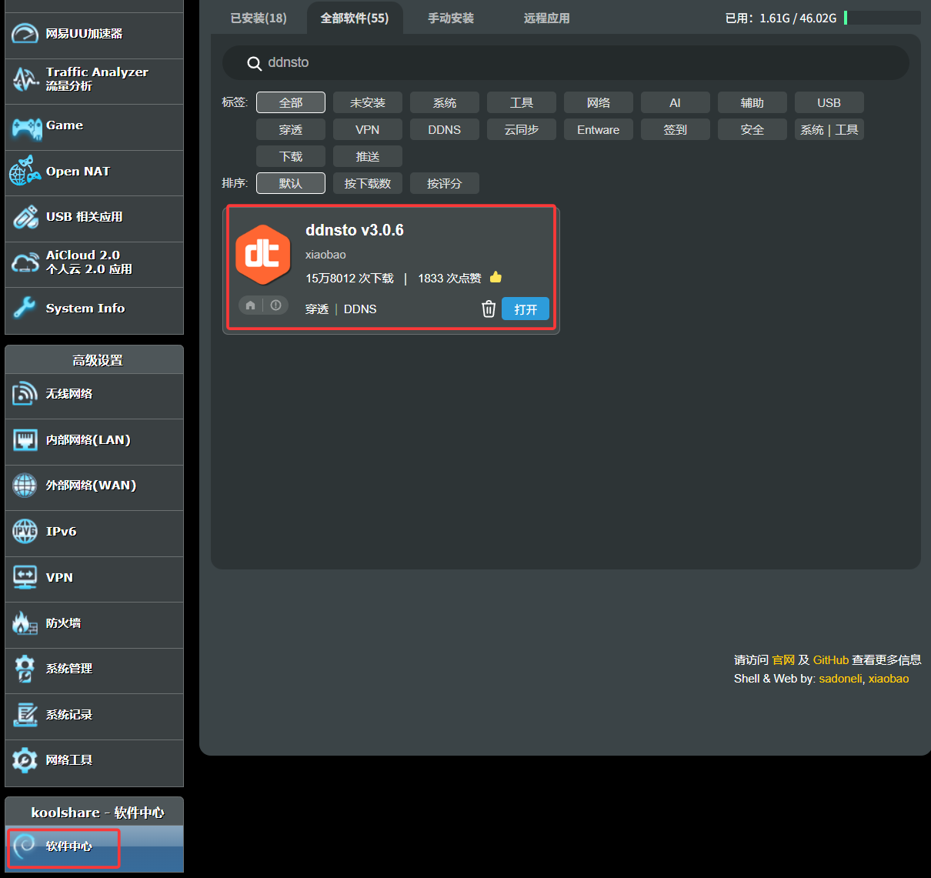Viewport: 931px width, 878px height.
Task: Filter by the 网络 tag
Action: tap(599, 102)
